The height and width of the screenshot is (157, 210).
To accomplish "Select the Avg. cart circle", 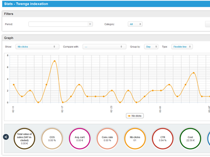I will pyautogui.click(x=80, y=139).
